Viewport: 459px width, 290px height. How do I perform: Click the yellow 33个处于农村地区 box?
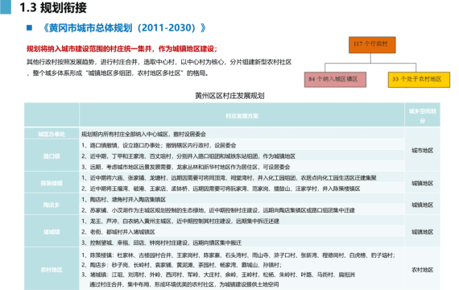pyautogui.click(x=419, y=80)
